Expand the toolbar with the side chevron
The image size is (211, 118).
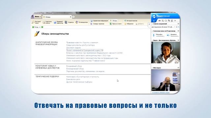149,24
